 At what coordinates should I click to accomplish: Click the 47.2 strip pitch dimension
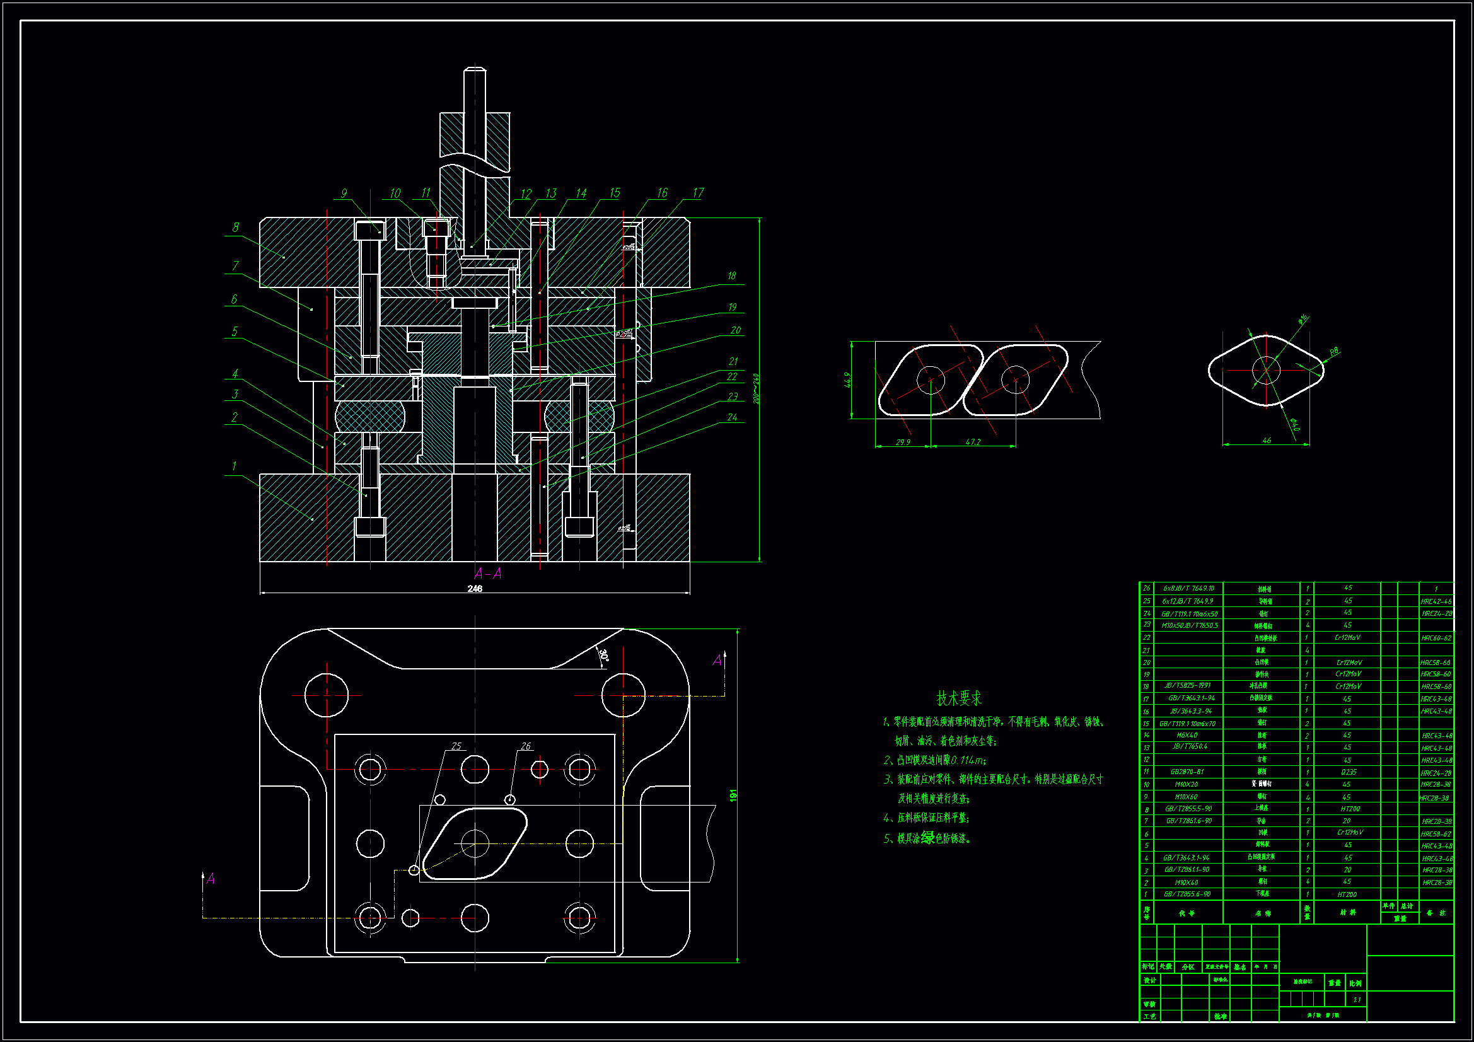(973, 442)
